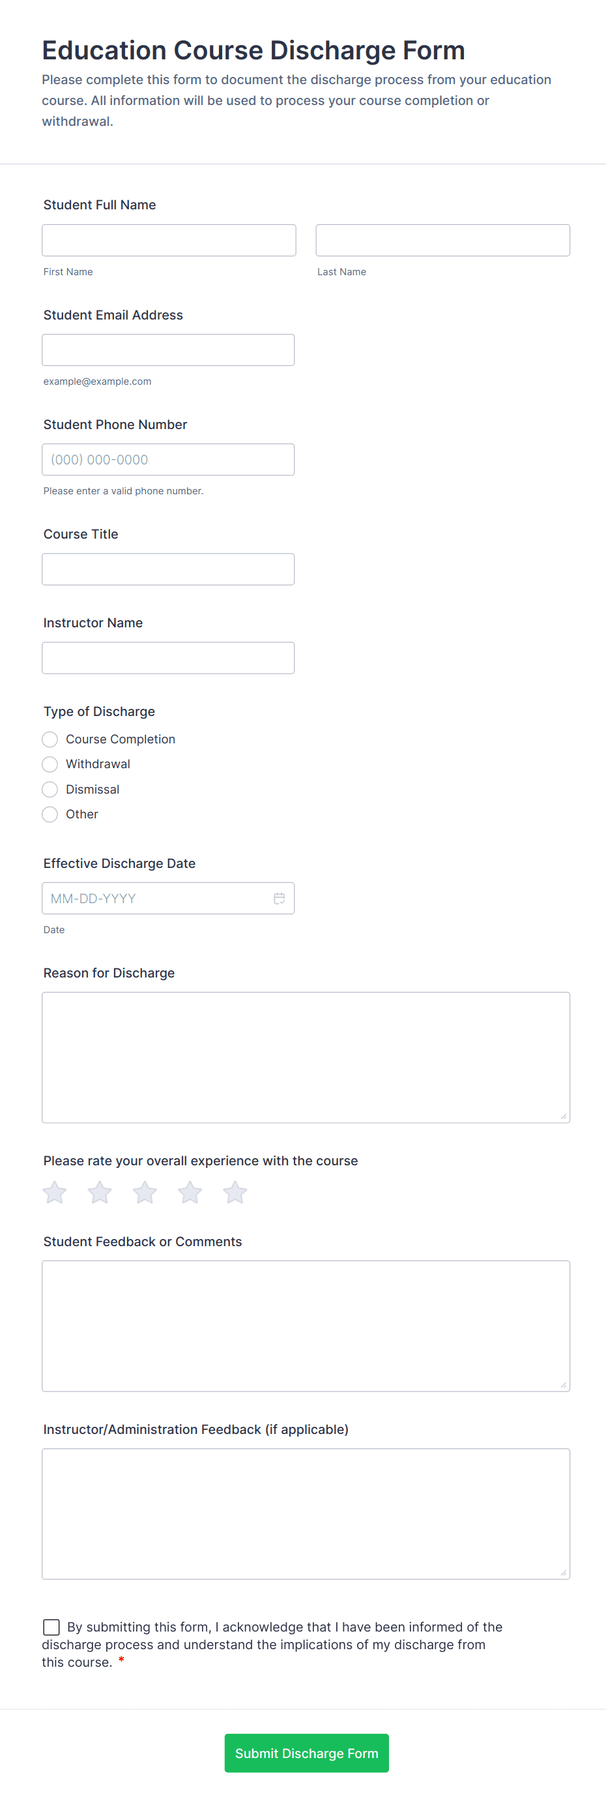Open the Effective Discharge Date field
This screenshot has height=1805, width=606.
tap(154, 899)
